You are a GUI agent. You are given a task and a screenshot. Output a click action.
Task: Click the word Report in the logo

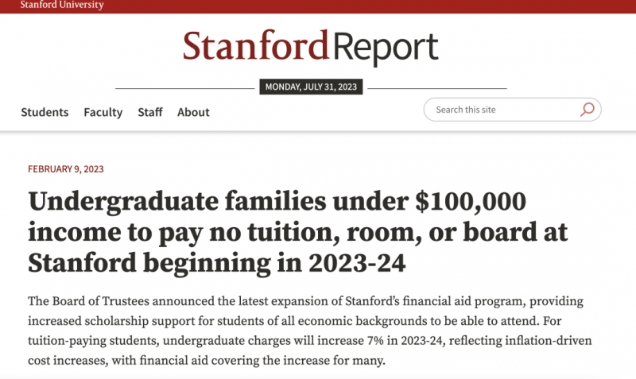click(386, 48)
